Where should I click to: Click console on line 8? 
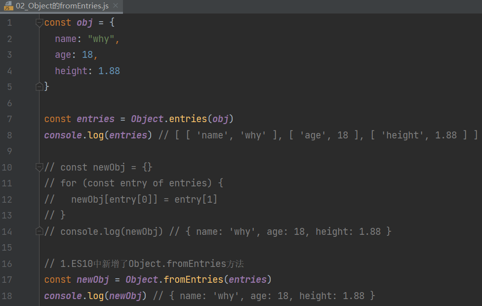pyautogui.click(x=63, y=135)
